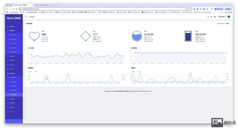Click the globe language icon in header
238x130 pixels.
pos(215,17)
